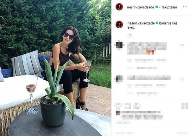This screenshot has width=190, height=136.
Task: Open the first commenter's blurred profile picture
Action: point(119,45)
